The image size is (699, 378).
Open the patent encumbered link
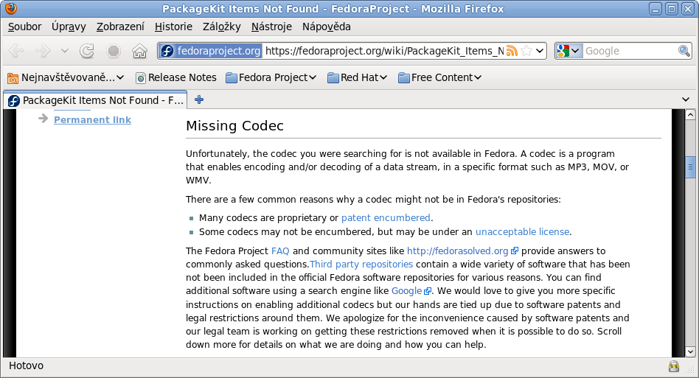click(x=386, y=217)
